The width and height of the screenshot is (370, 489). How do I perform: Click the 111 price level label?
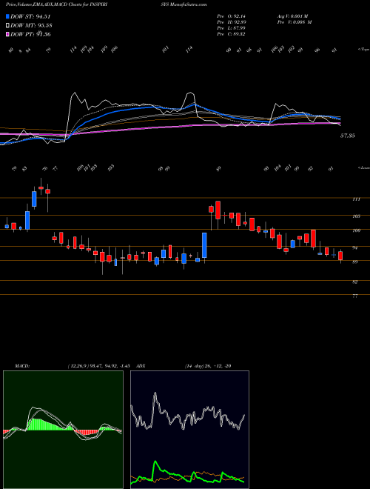click(x=357, y=199)
